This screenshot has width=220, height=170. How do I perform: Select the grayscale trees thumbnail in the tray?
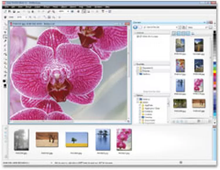(x=21, y=140)
